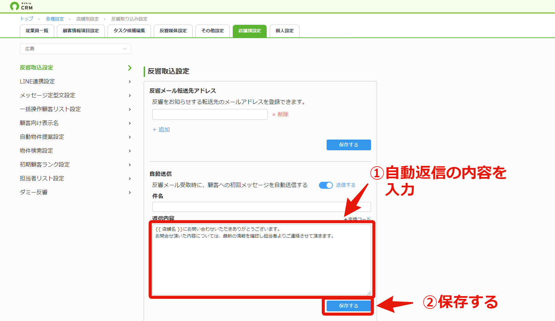Focus the 件名 subject field

tap(262, 207)
